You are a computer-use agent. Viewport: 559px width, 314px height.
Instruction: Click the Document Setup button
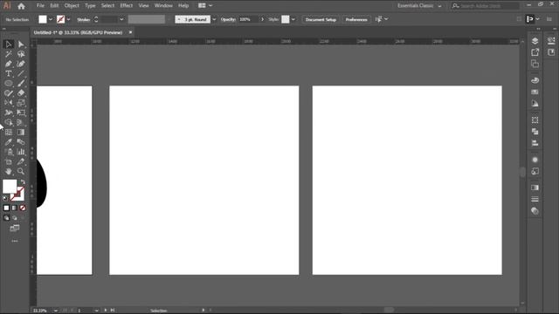click(321, 19)
